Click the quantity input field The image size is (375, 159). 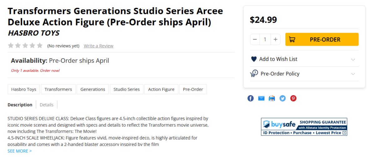click(265, 40)
